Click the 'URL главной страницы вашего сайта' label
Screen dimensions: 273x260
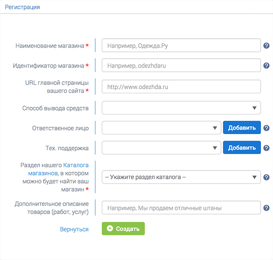point(57,87)
